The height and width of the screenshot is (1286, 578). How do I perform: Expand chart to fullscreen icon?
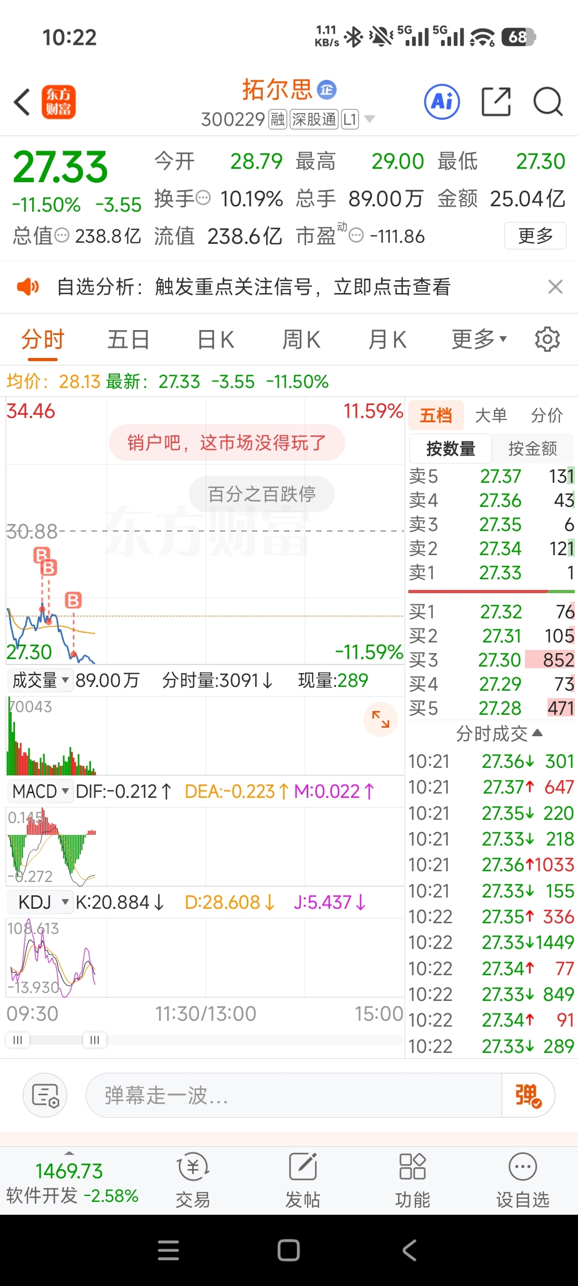click(x=381, y=719)
